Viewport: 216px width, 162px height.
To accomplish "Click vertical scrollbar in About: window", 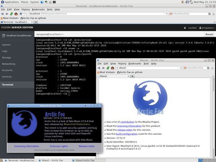I will tap(214, 118).
